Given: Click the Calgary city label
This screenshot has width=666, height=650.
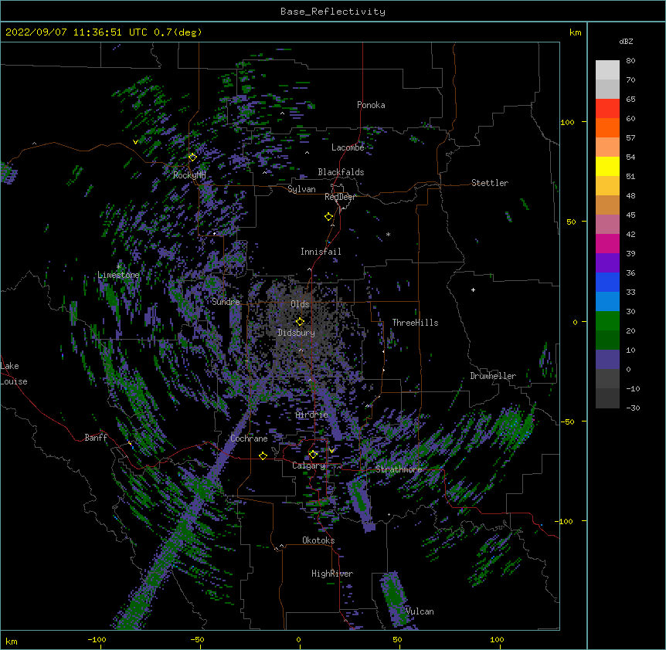Looking at the screenshot, I should point(308,465).
